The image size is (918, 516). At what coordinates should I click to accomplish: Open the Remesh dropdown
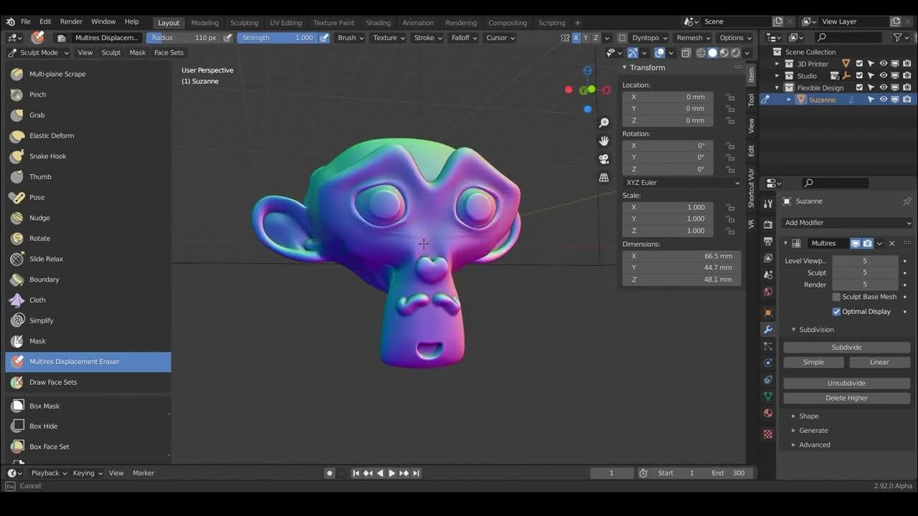tap(693, 38)
